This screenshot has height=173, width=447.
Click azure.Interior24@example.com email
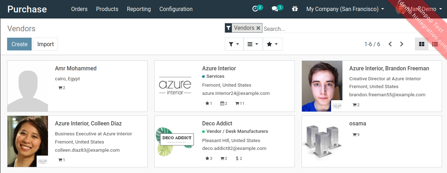[x=236, y=93]
